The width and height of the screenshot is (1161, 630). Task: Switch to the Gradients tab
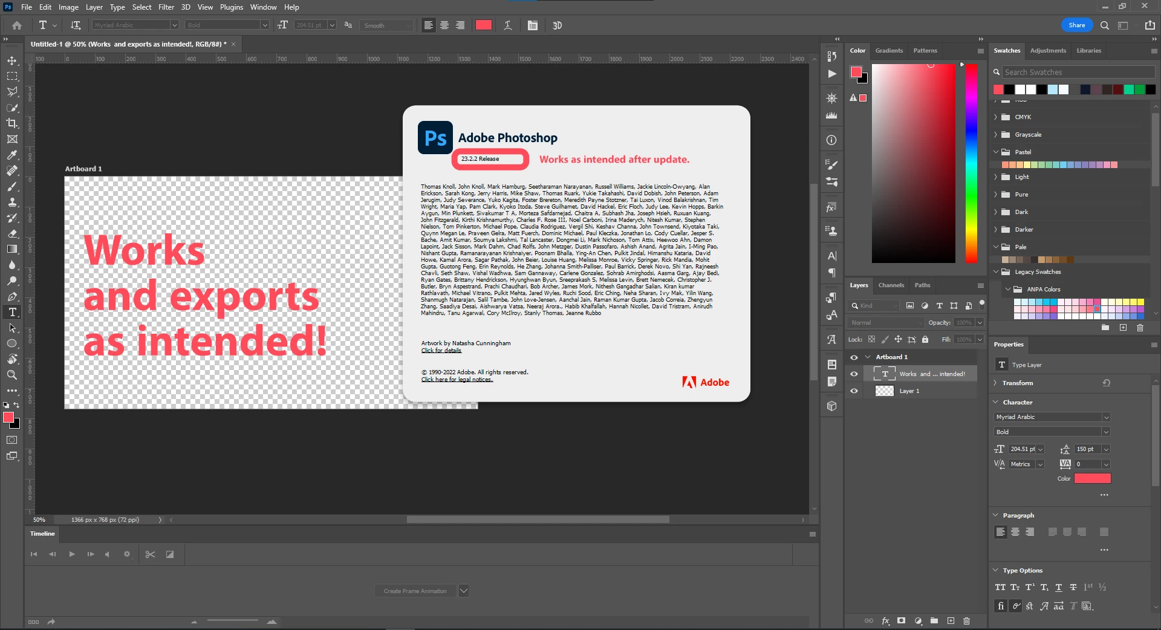point(889,50)
